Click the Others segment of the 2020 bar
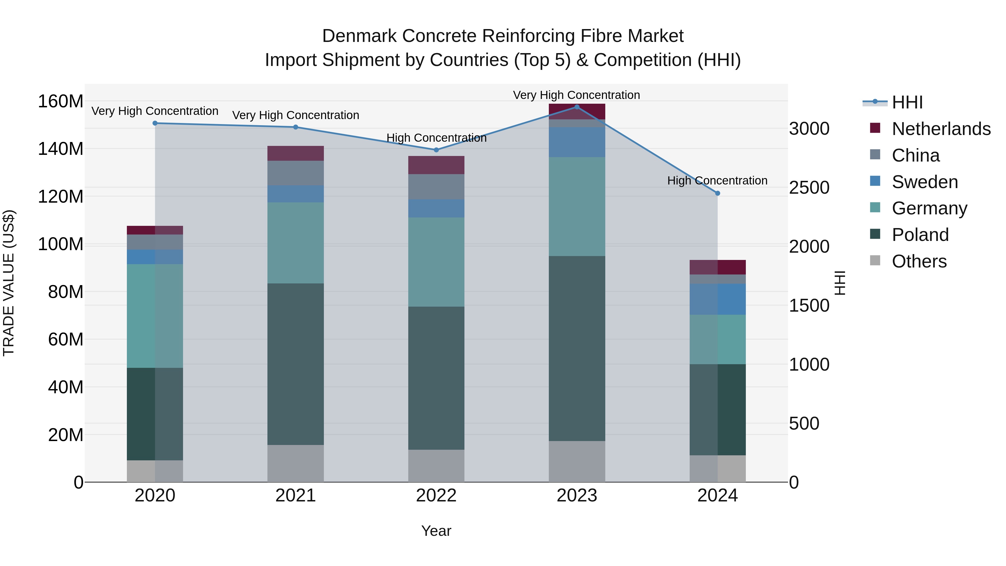 [x=155, y=471]
